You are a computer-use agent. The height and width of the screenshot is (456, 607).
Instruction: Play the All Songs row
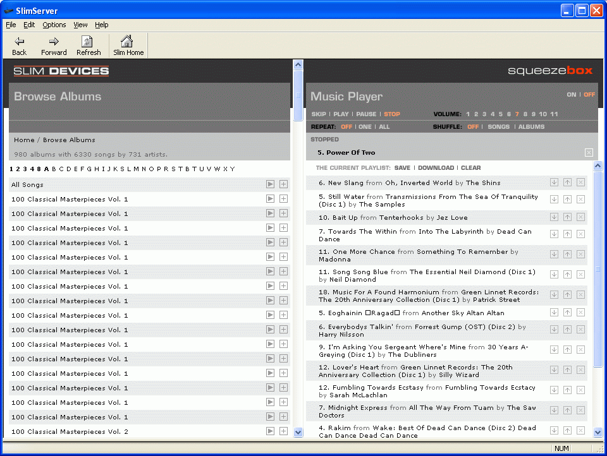[x=270, y=184]
